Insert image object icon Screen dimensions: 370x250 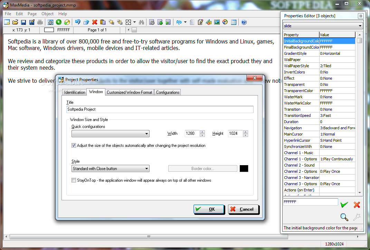click(217, 22)
